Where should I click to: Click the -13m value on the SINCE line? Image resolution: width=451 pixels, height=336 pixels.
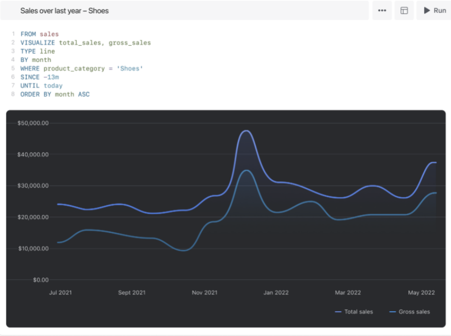click(51, 77)
